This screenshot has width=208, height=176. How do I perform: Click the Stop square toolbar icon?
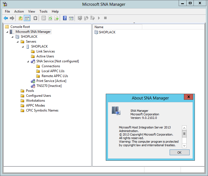click(105, 18)
